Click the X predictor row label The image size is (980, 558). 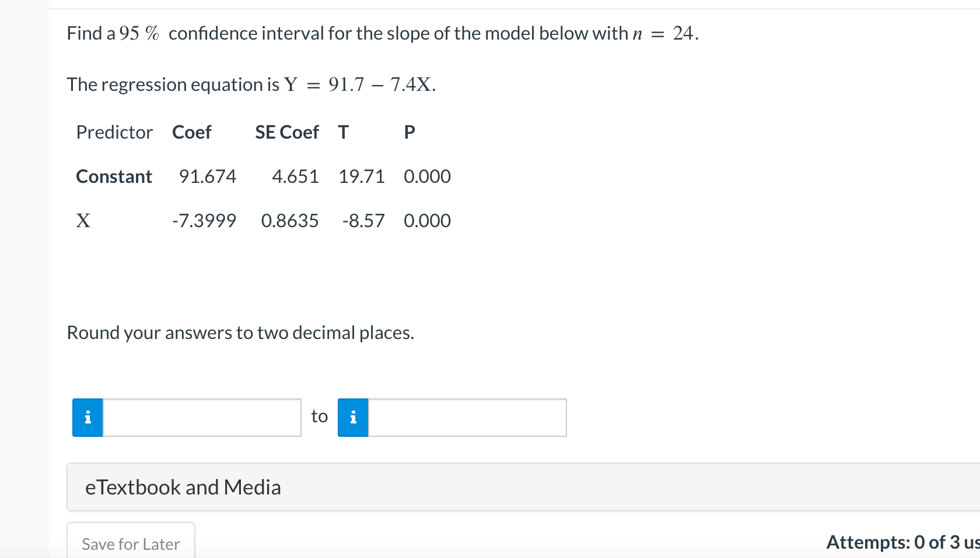pyautogui.click(x=83, y=221)
